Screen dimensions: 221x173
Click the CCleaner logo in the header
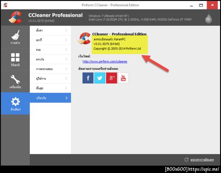[15, 17]
